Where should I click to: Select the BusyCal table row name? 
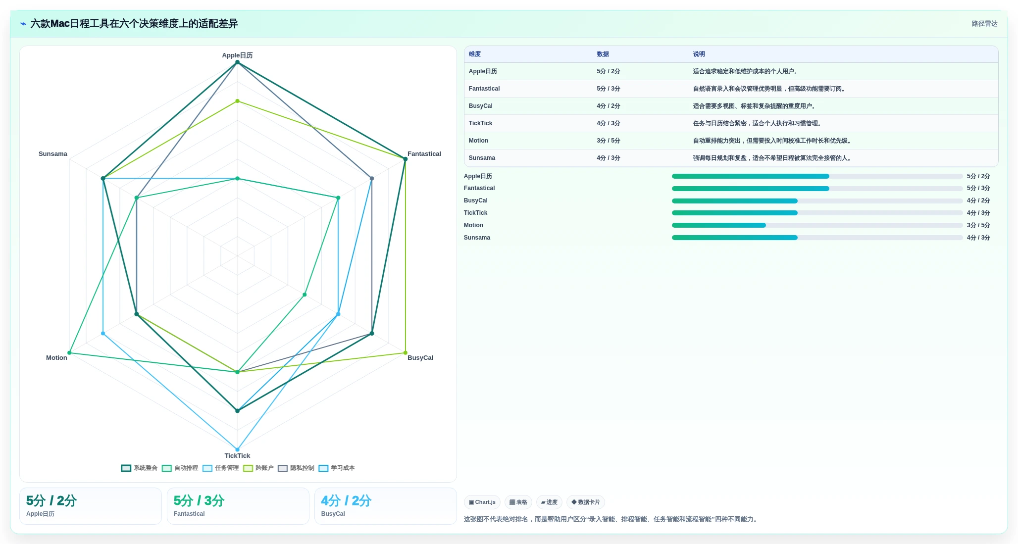[480, 106]
